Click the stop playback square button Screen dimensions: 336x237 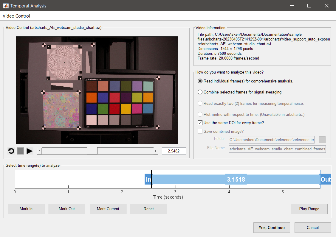(20, 151)
